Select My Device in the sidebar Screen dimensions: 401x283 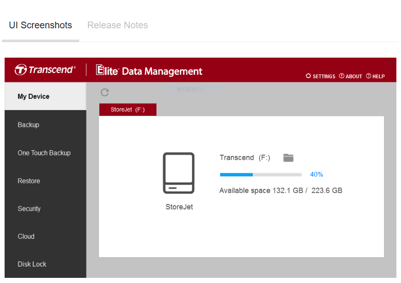45,96
